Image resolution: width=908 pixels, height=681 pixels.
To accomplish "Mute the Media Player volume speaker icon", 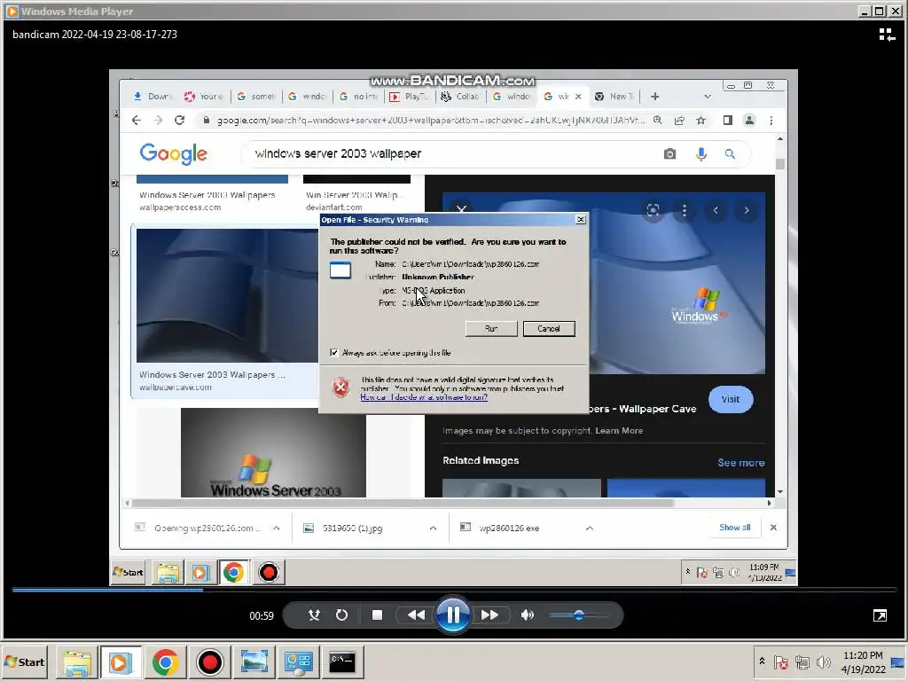I will click(x=527, y=615).
